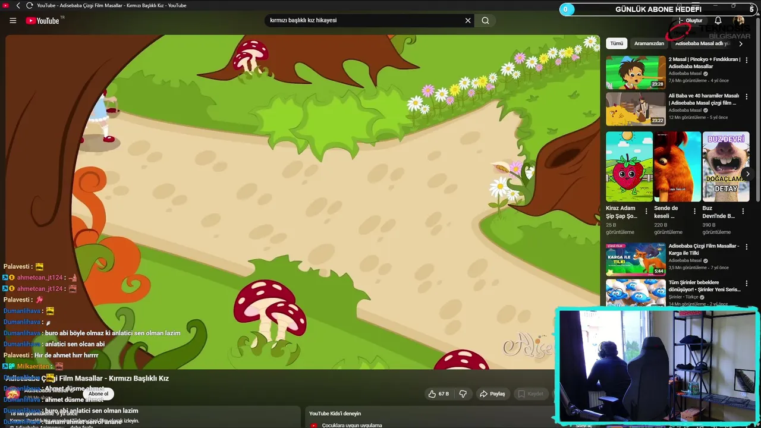761x428 pixels.
Task: Open title Ali Baba ve 40 haramiler Masalı
Action: pos(704,99)
